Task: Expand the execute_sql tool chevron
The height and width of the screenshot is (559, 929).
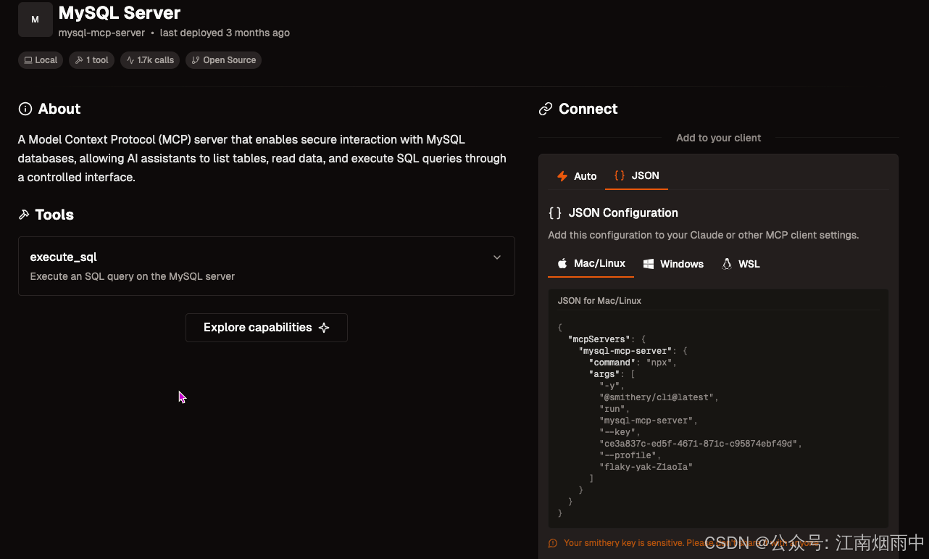Action: coord(497,257)
